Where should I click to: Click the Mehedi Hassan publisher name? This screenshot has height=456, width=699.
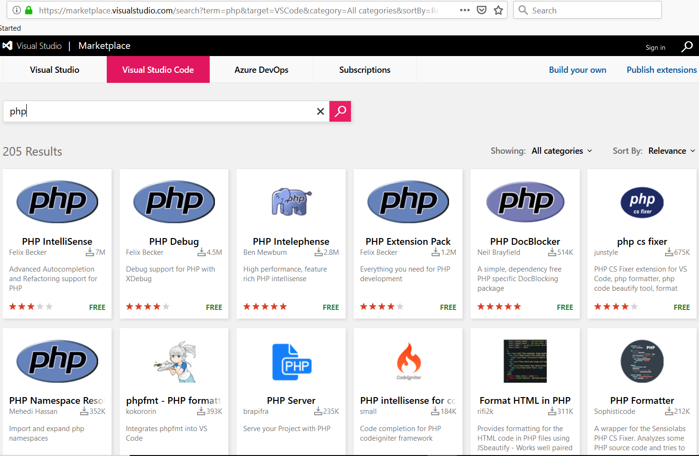pos(33,411)
